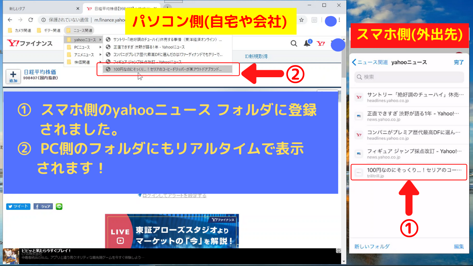473x266 pixels.
Task: Tap 完了 on the phone panel
Action: point(459,62)
